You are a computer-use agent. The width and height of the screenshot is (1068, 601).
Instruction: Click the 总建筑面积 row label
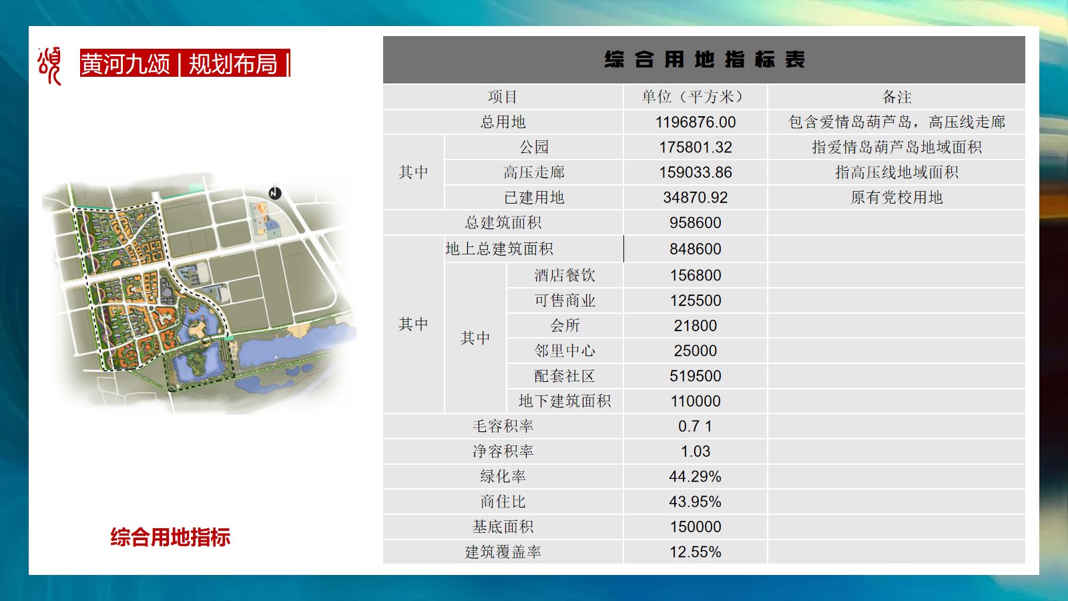(503, 222)
